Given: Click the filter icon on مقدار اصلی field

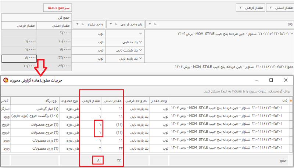Looking at the screenshot, I should click(271, 8).
